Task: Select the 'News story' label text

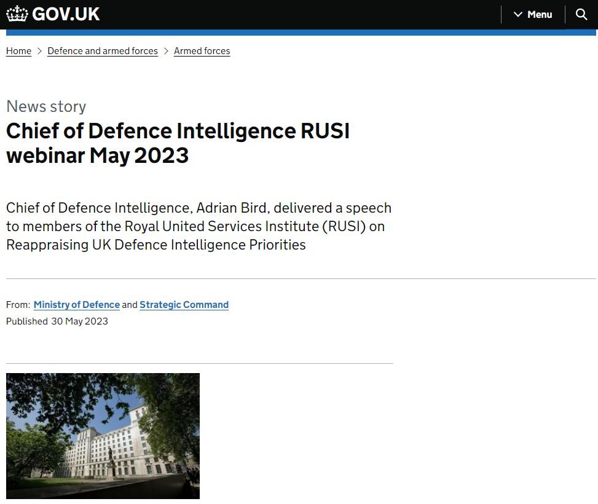Action: (x=46, y=106)
